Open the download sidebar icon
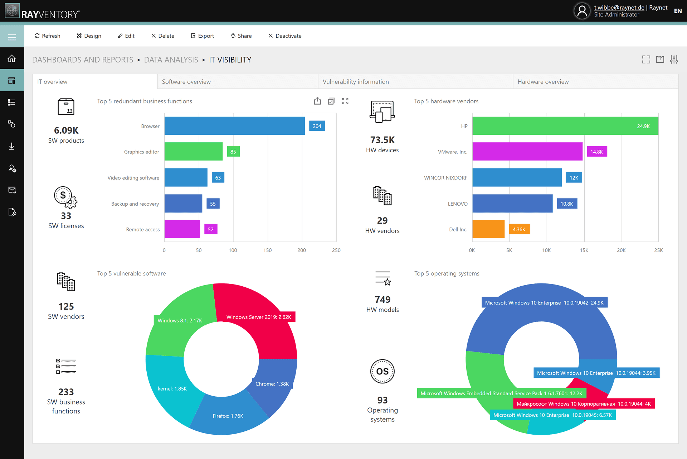 point(12,146)
